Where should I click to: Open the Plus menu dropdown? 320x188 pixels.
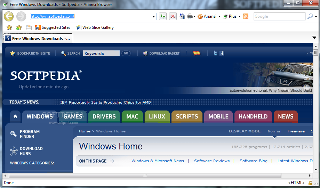coord(239,17)
